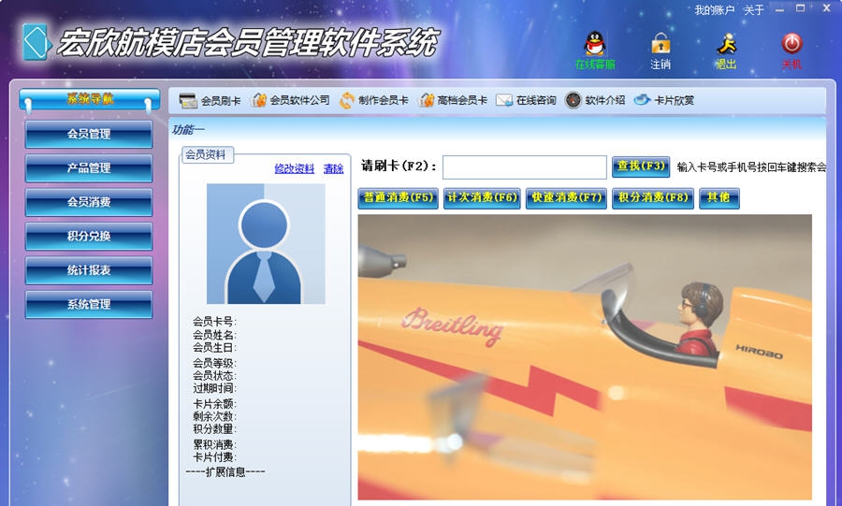842x506 pixels.
Task: Click the 会员刷卡 card icon in toolbar
Action: pos(210,100)
